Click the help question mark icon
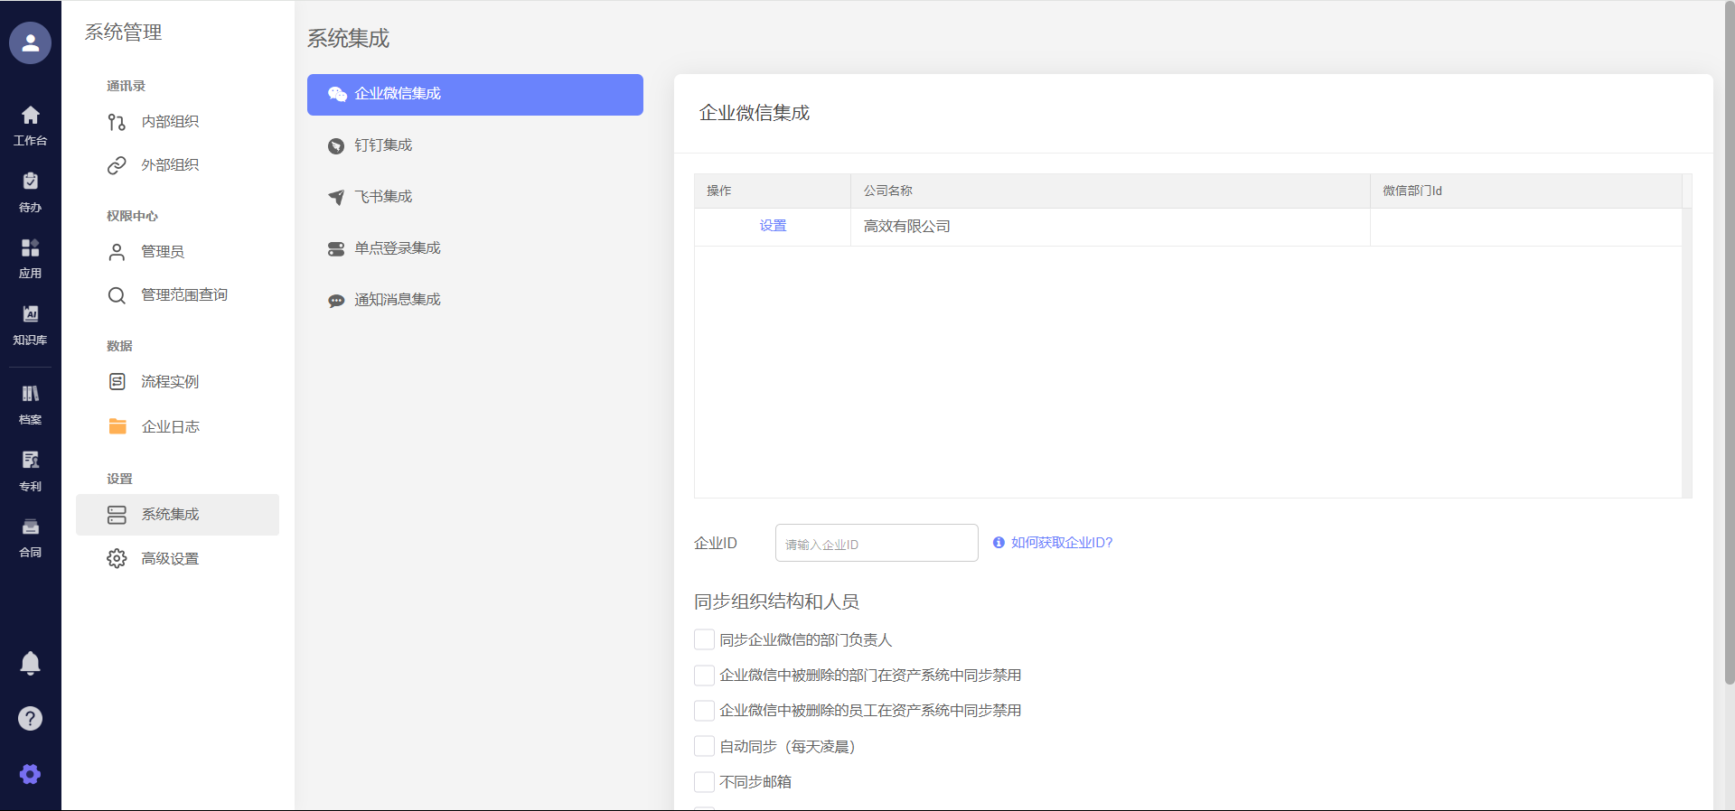This screenshot has height=811, width=1735. 30,718
